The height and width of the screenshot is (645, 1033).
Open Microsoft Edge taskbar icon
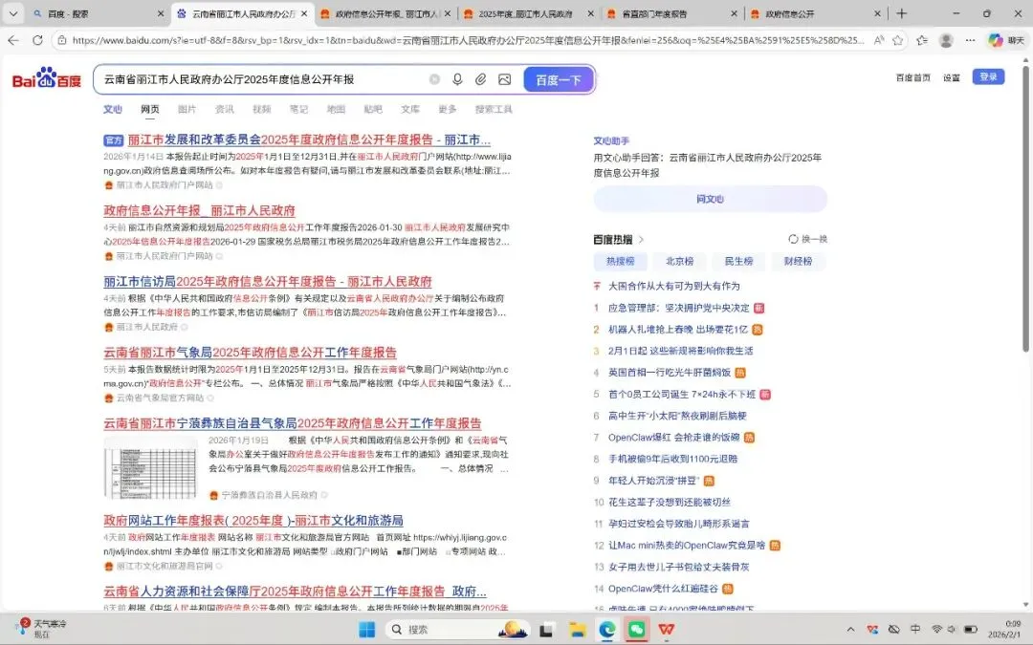(x=606, y=630)
